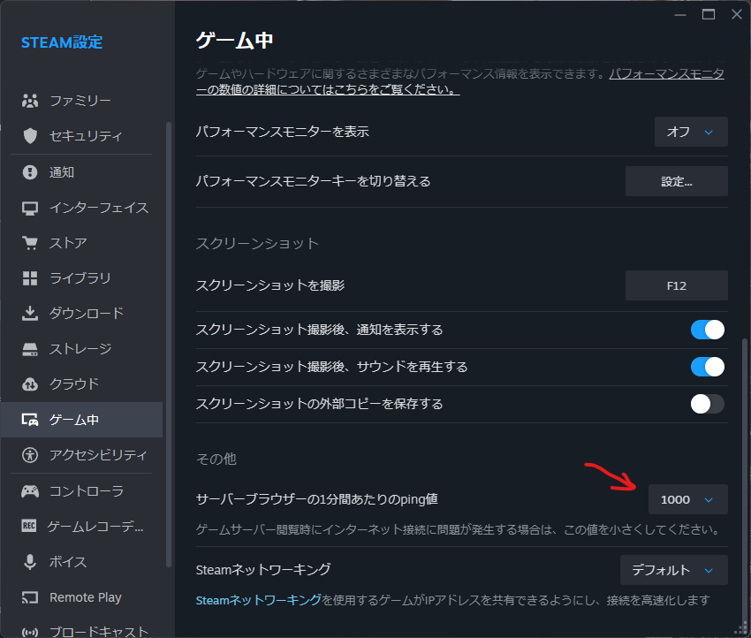Click the クラウド cloud icon
Image resolution: width=751 pixels, height=638 pixels.
coord(30,384)
